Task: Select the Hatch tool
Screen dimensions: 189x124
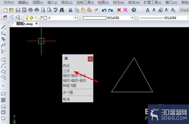Action: (3, 112)
